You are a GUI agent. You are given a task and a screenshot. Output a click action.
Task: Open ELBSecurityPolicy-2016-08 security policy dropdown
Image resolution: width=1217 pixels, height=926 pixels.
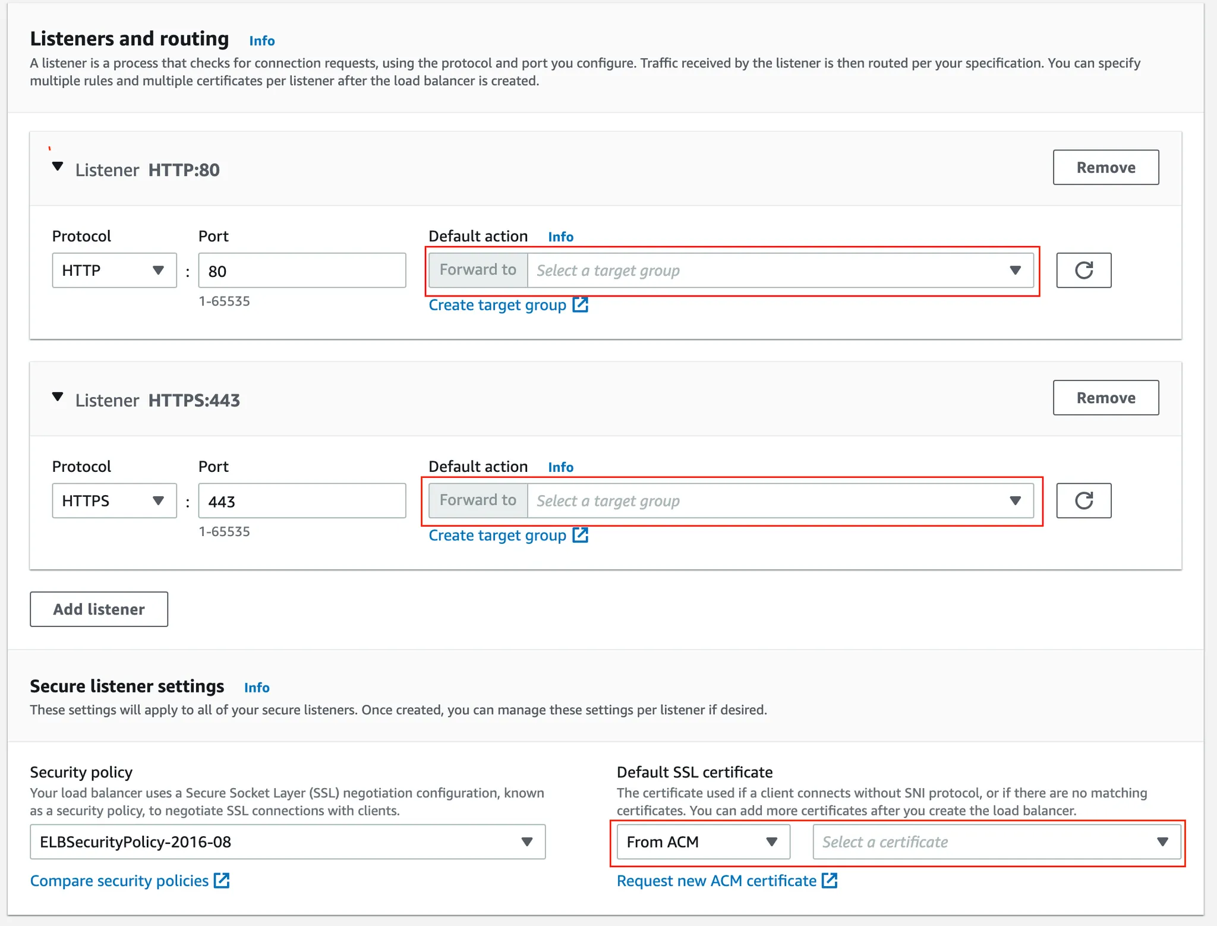point(288,842)
